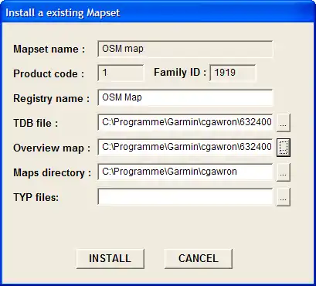The image size is (316, 286).
Task: Click the 'Maps directory :' label
Action: (53, 173)
